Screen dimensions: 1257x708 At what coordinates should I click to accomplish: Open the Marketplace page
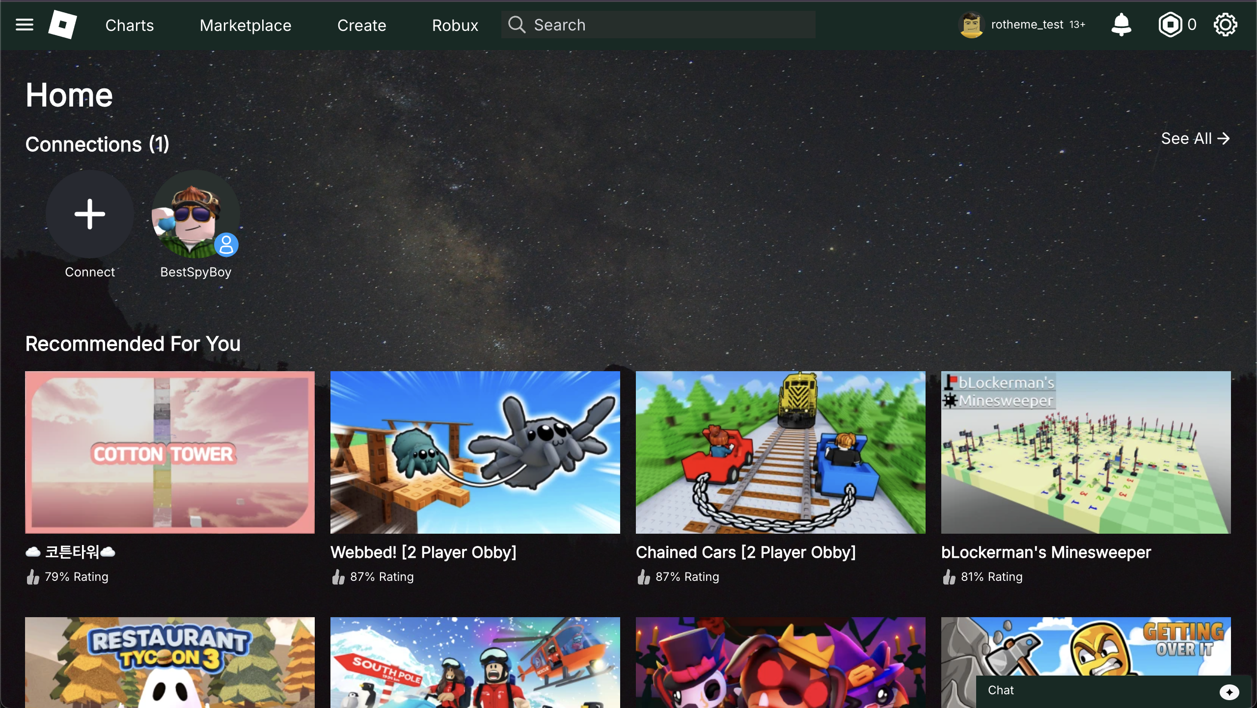click(x=246, y=25)
